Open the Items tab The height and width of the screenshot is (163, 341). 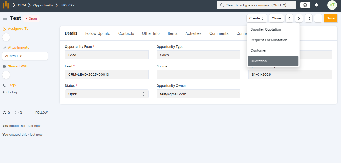tap(172, 33)
